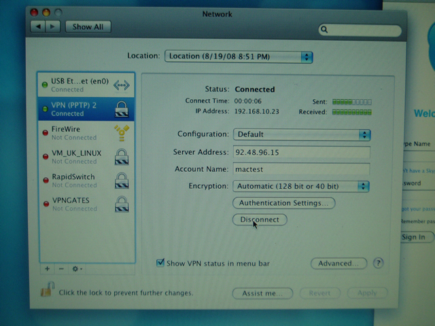Select the RapidSwitch VPN service
Screen dimensions: 435x326
[86, 181]
